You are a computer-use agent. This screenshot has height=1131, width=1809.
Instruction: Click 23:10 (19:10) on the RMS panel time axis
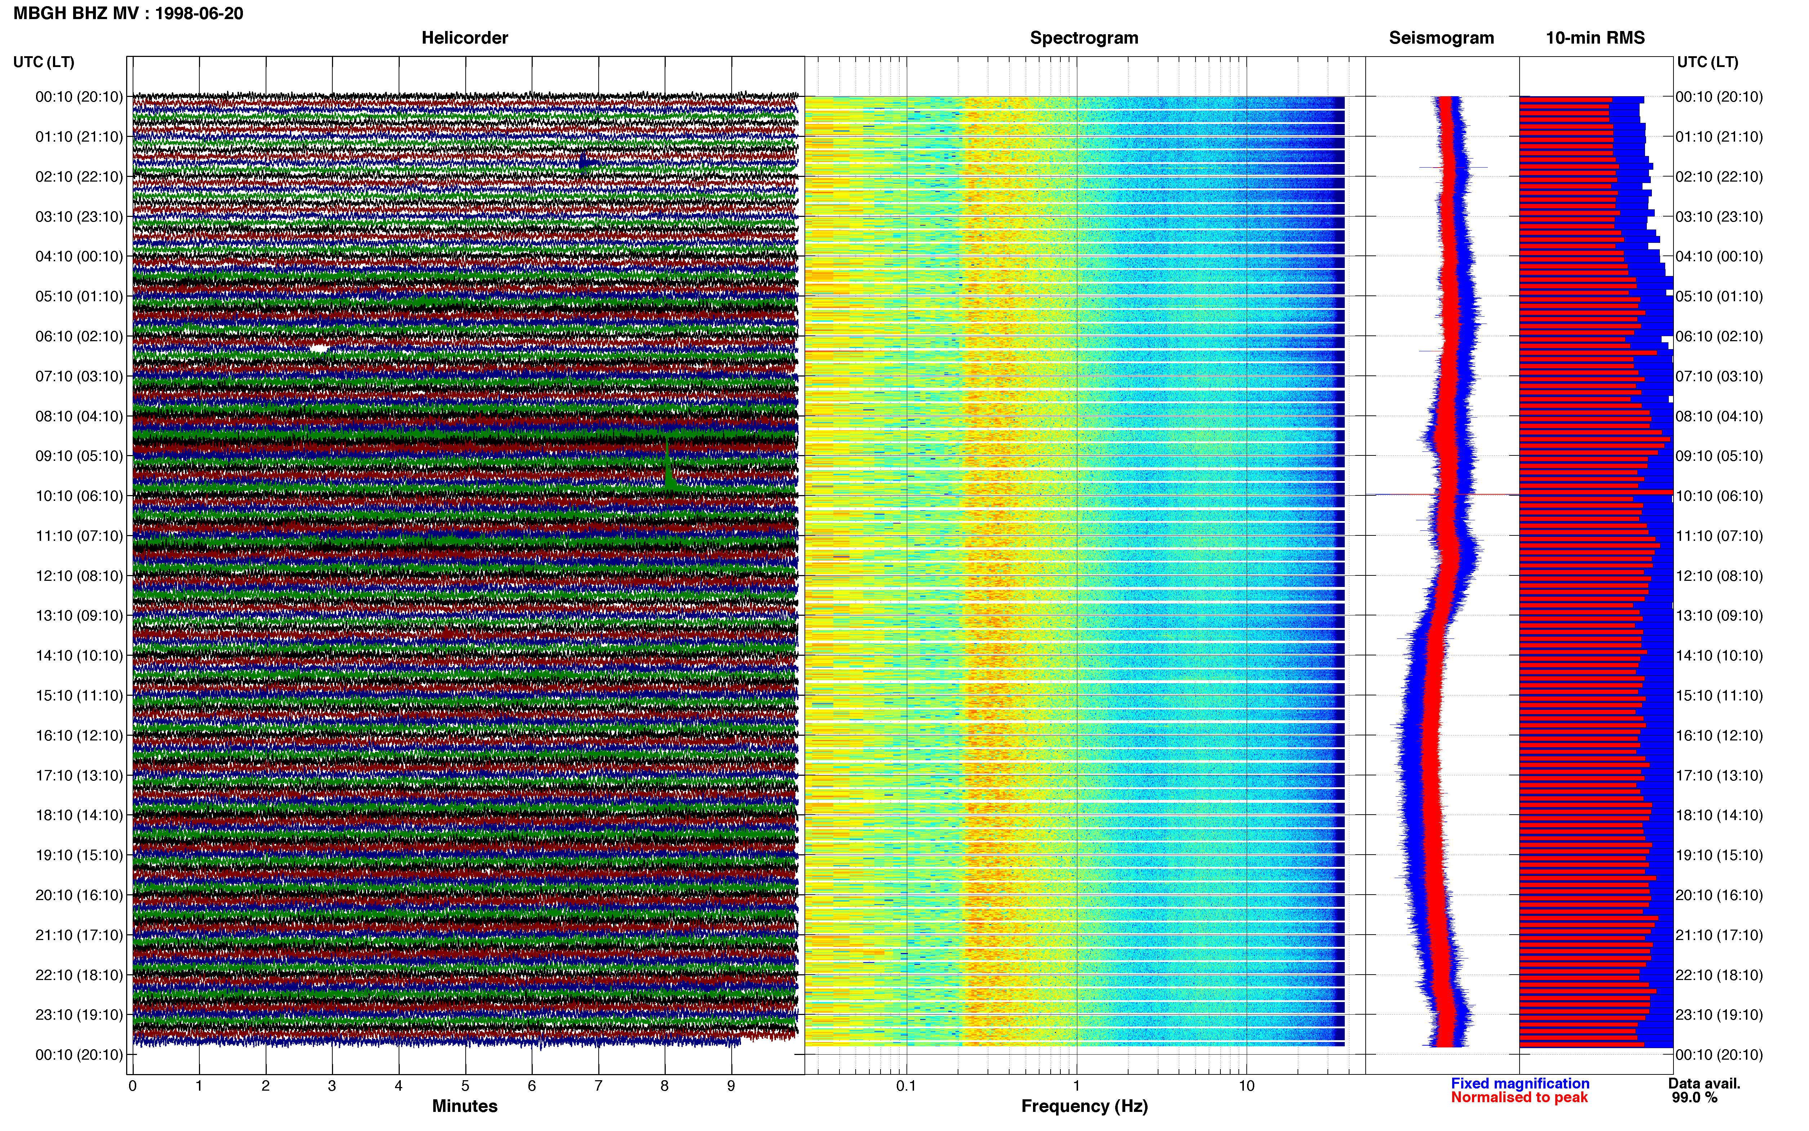click(1719, 1015)
